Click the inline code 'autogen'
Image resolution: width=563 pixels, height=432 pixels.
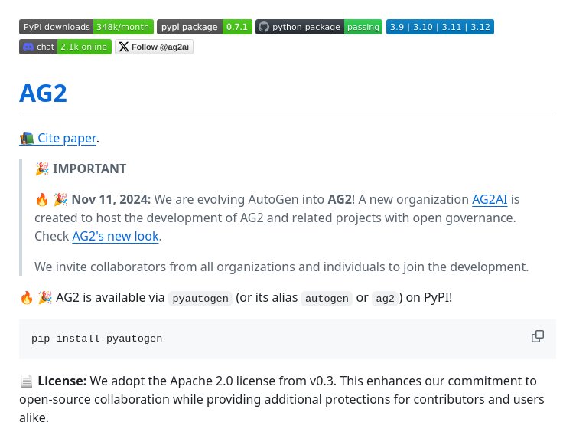tap(327, 298)
